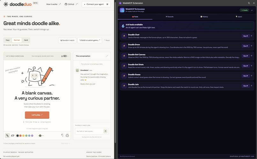Click the Doodle Draw lightning icon
This screenshot has width=257, height=159.
point(124,46)
